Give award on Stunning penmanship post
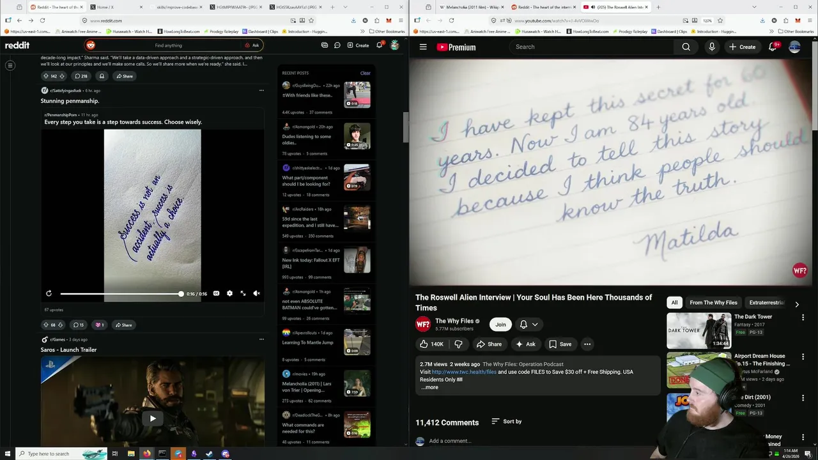The image size is (818, 460). tap(100, 325)
